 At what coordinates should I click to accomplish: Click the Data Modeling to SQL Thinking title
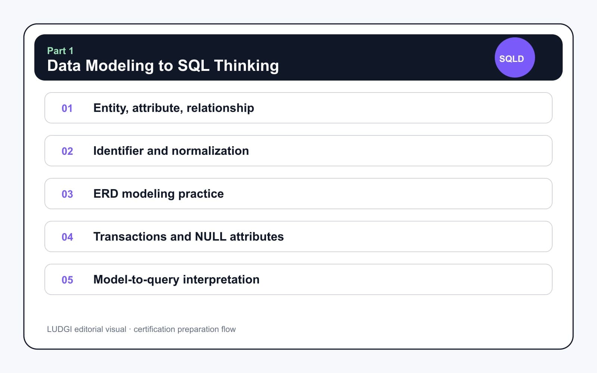coord(163,66)
